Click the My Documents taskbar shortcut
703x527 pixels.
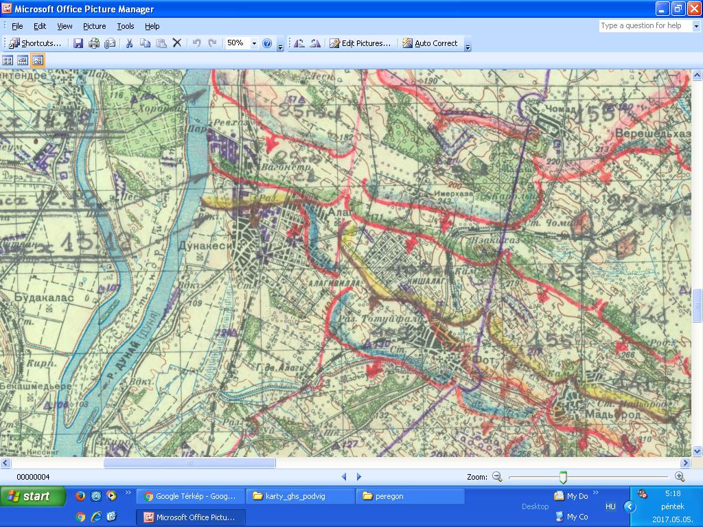572,496
